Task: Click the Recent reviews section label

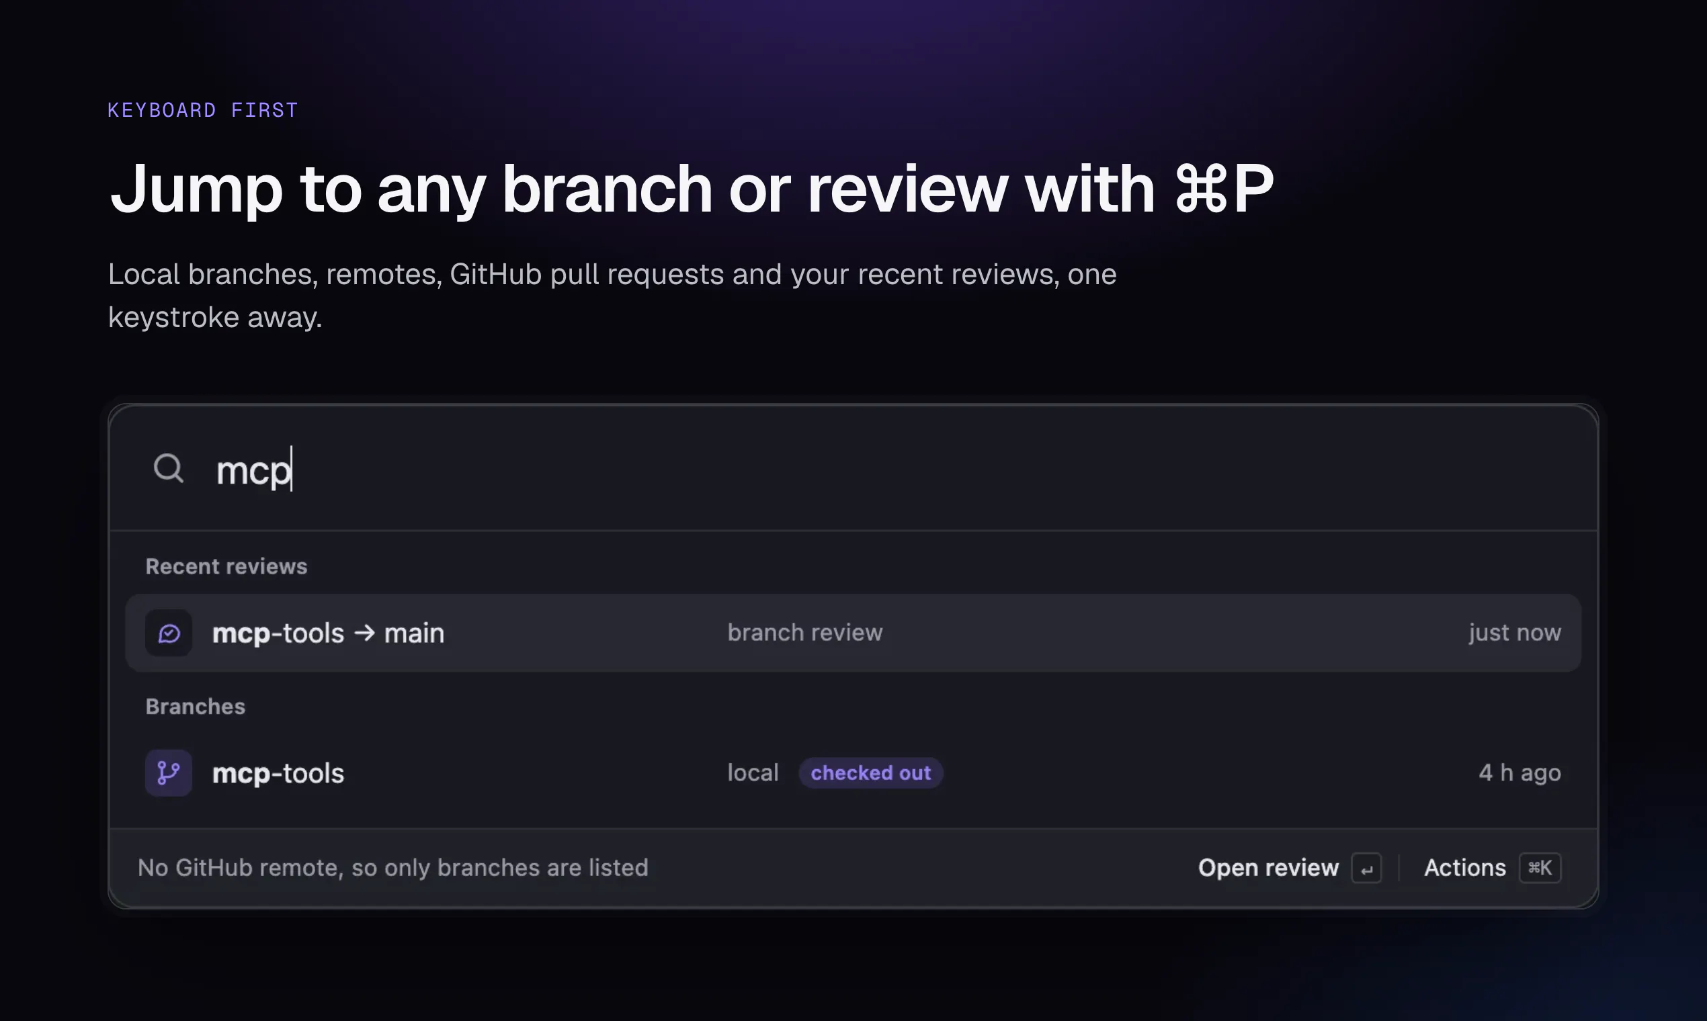Action: click(x=226, y=566)
